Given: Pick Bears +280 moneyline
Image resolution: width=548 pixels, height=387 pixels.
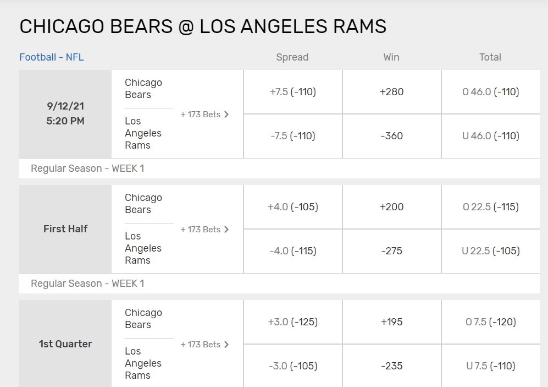Looking at the screenshot, I should [x=392, y=92].
